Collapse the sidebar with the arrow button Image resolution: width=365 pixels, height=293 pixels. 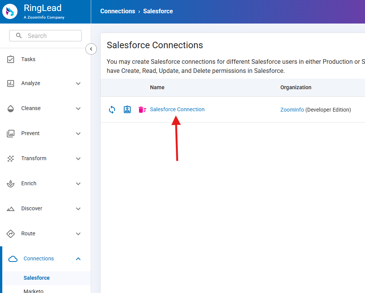click(x=91, y=49)
